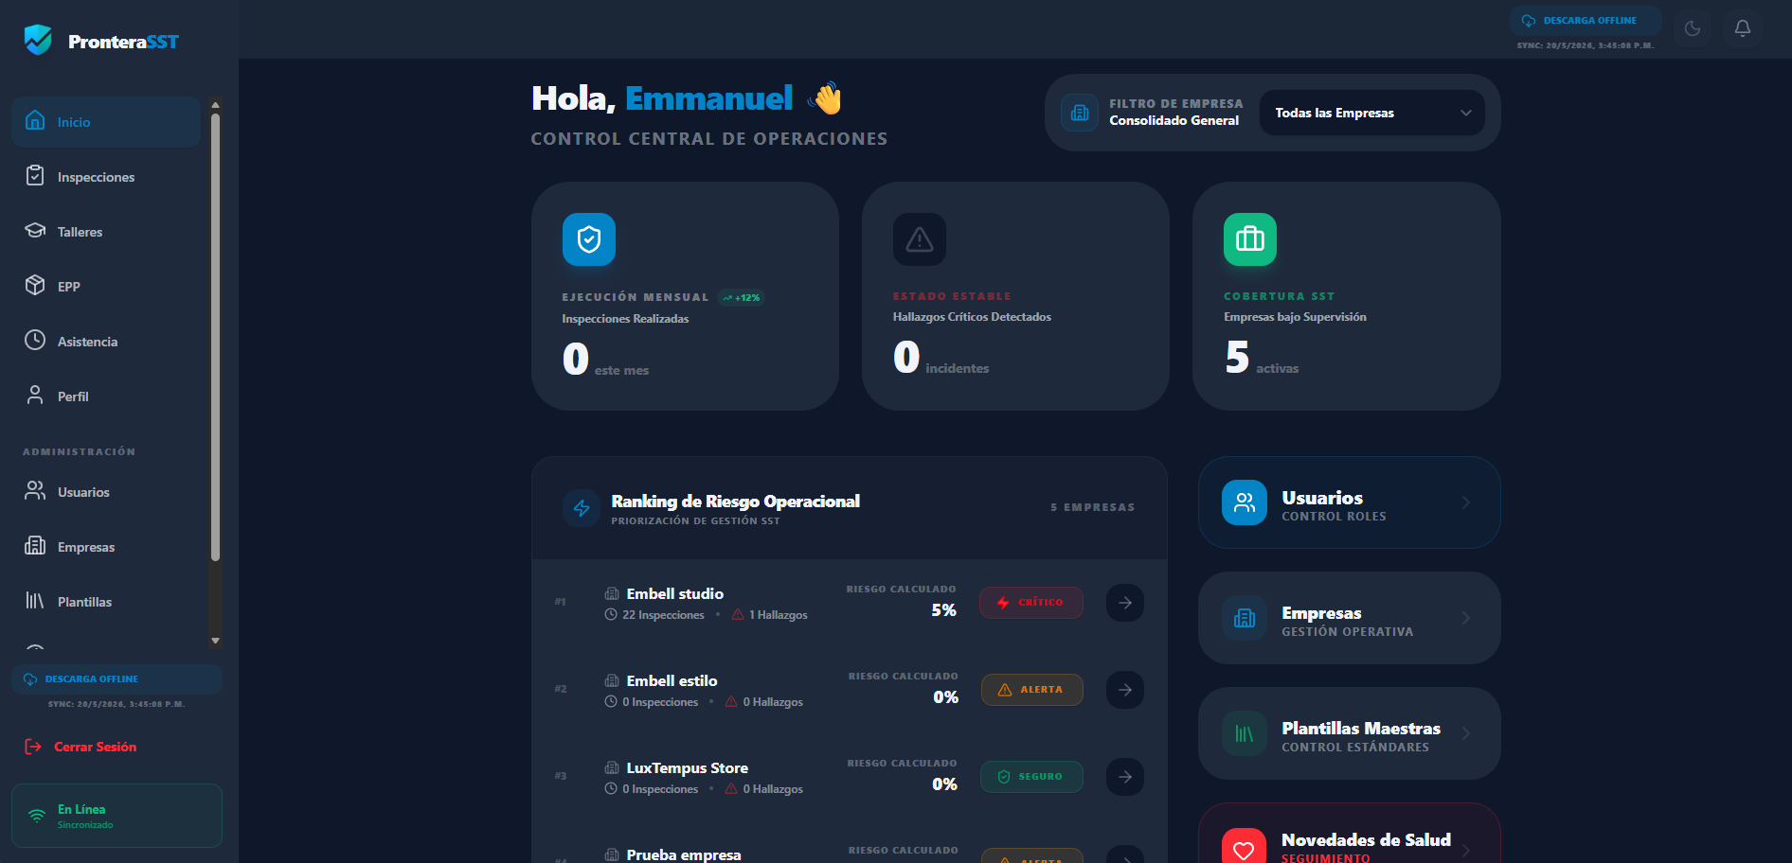
Task: Open Empresas Gestión Operativa card
Action: click(1349, 618)
